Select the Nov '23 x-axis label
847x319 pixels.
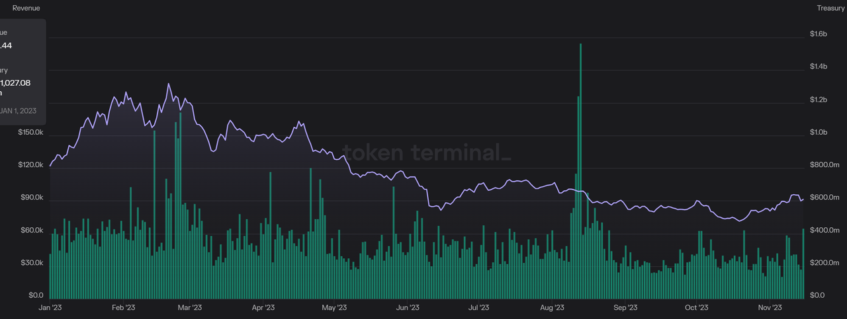coord(770,308)
